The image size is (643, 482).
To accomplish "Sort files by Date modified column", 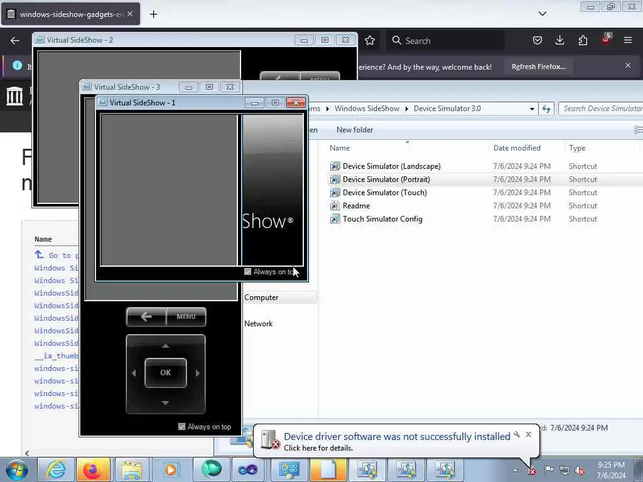I will tap(517, 148).
